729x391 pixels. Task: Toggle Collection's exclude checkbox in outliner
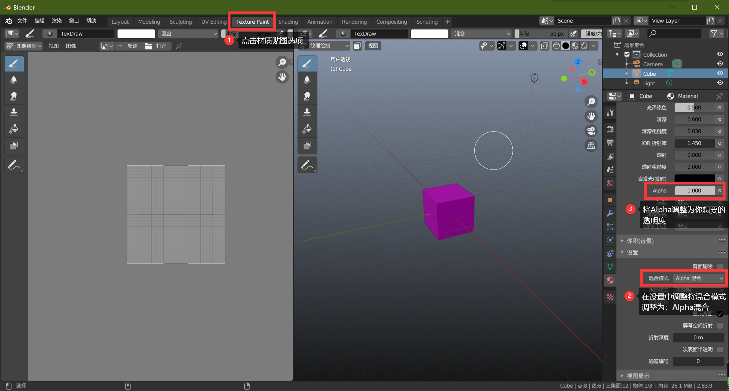[627, 54]
